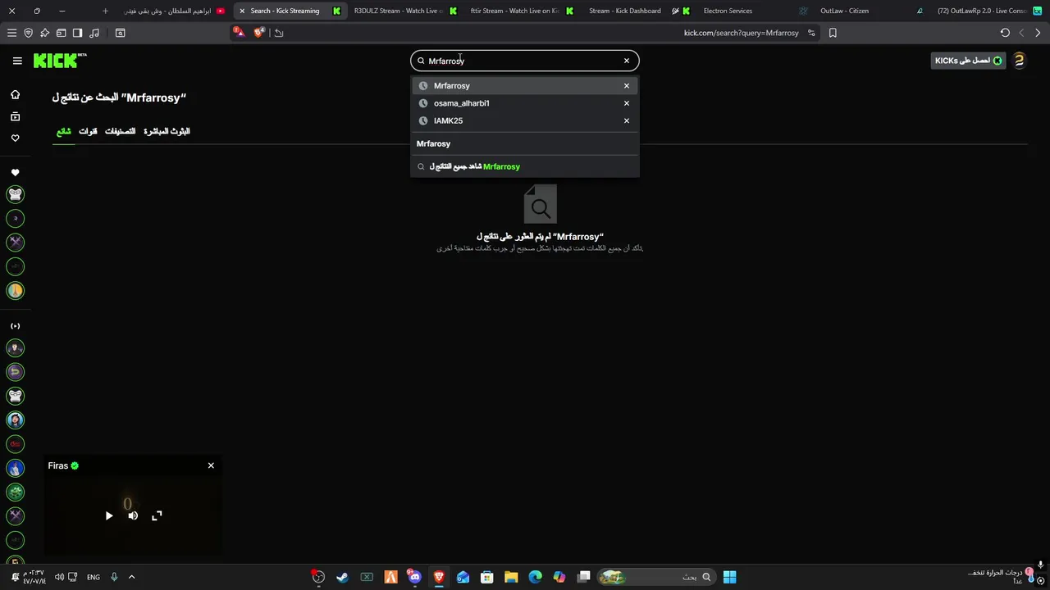Play the Firas mini player stream
Screen dimensions: 1050x590
(109, 515)
